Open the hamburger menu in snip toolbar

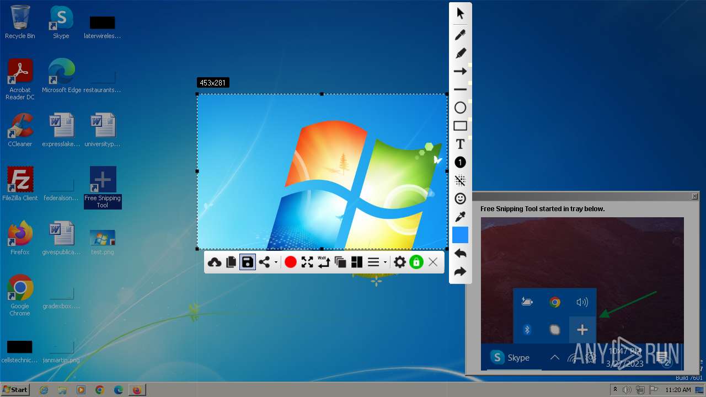pyautogui.click(x=373, y=262)
